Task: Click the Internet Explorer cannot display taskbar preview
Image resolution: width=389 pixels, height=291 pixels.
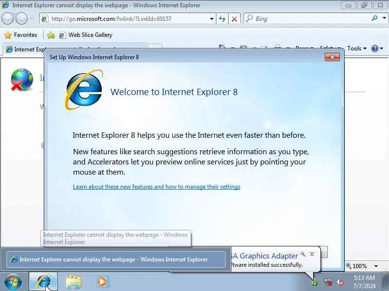Action: pos(116,259)
